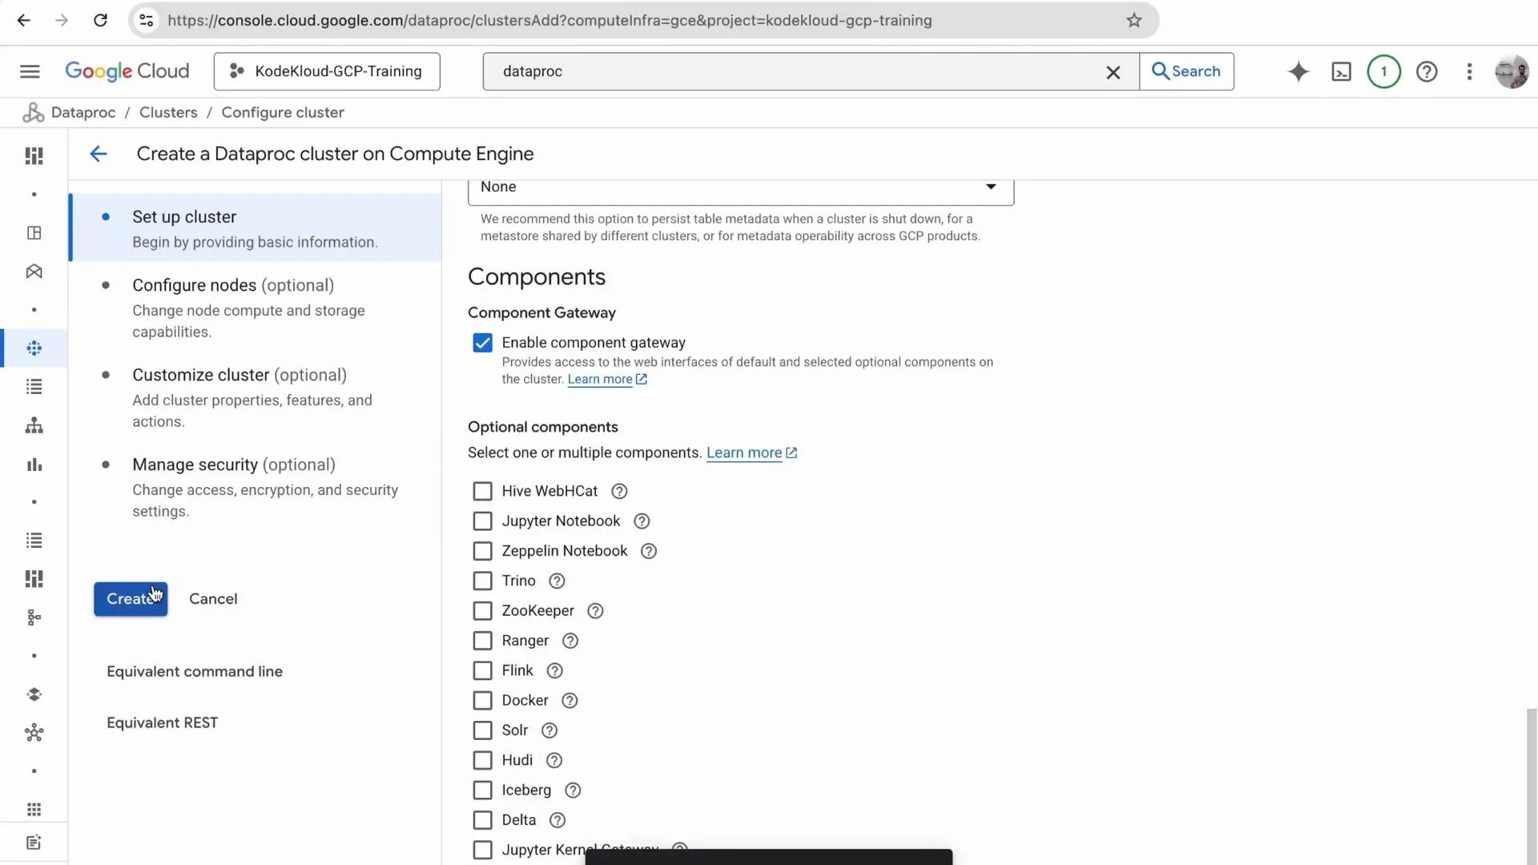Viewport: 1538px width, 865px height.
Task: Click the Google Cloud logo
Action: point(127,71)
